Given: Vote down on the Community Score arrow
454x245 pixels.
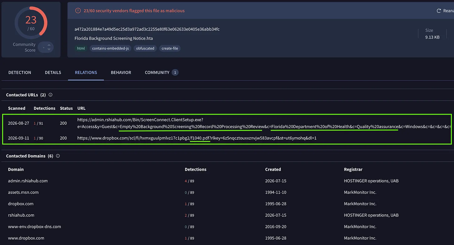Looking at the screenshot, I should 49,49.
